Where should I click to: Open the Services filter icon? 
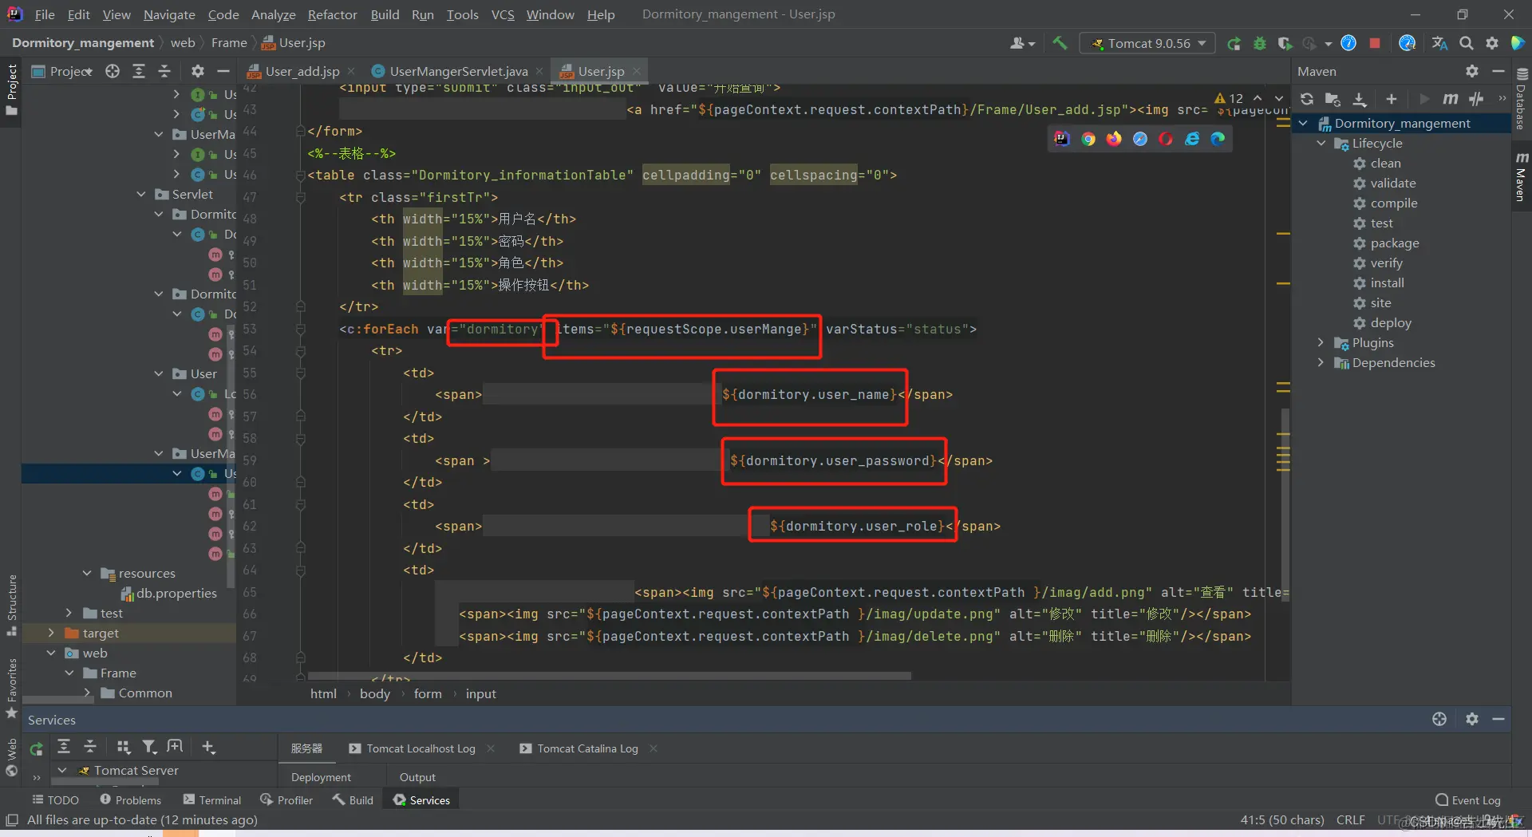pyautogui.click(x=149, y=747)
